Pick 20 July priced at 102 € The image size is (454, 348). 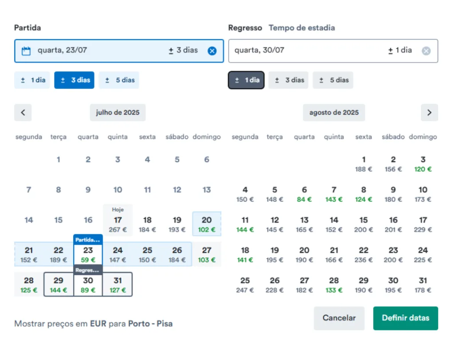click(207, 224)
